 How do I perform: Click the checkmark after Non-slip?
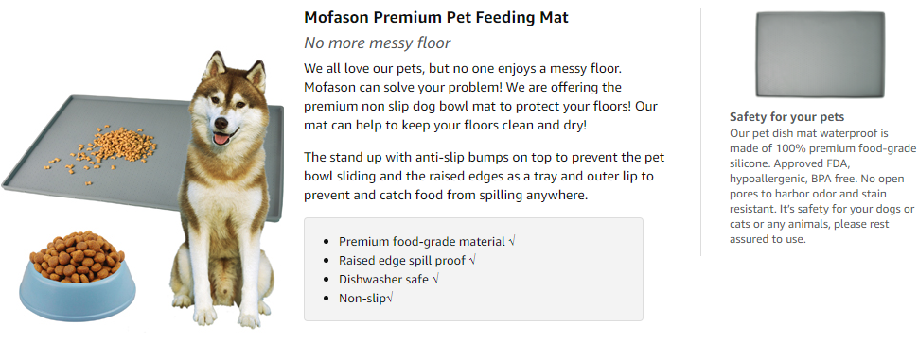point(390,298)
